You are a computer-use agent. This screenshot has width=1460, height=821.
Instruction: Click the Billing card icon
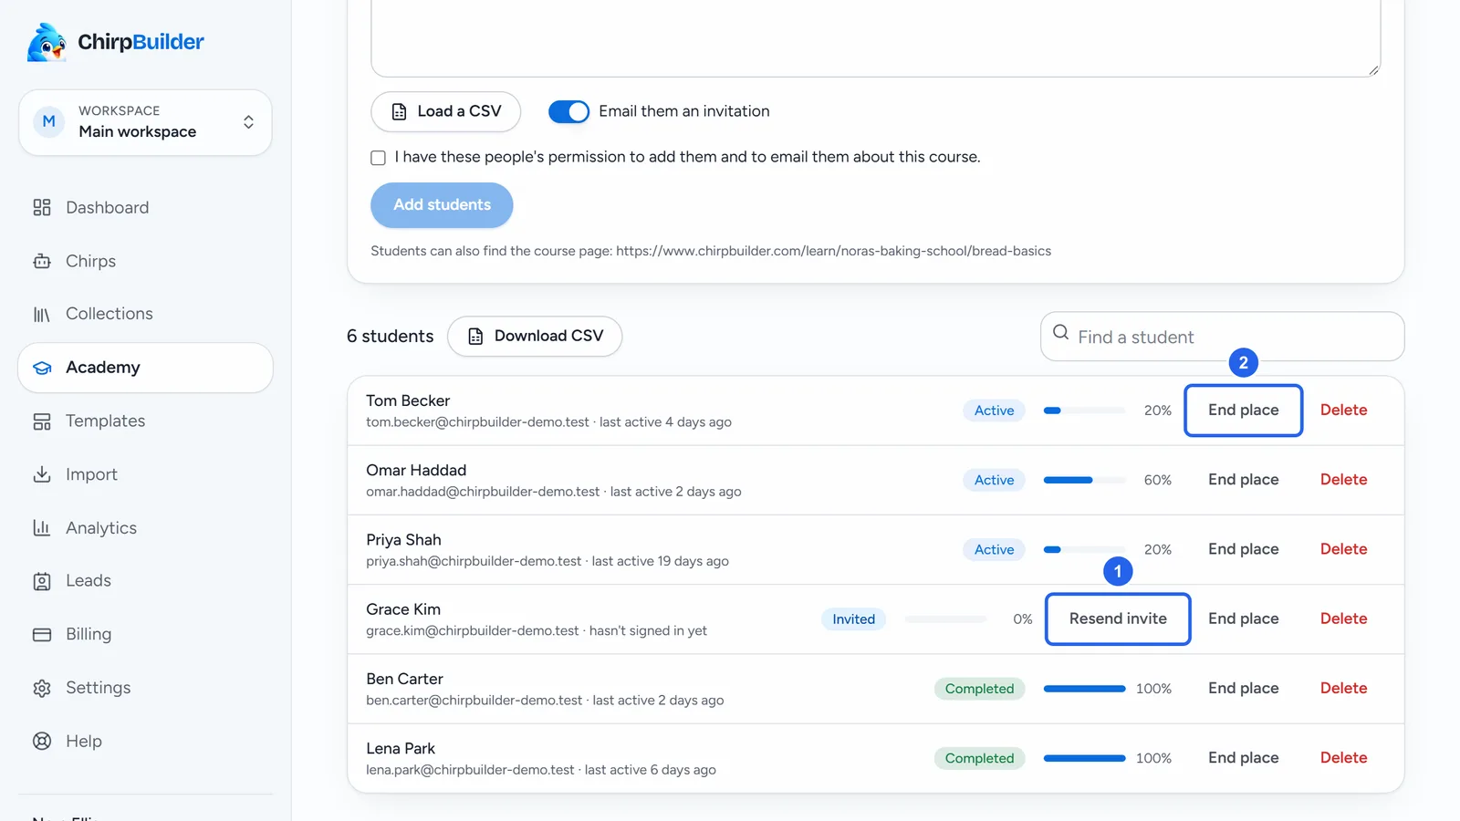42,634
